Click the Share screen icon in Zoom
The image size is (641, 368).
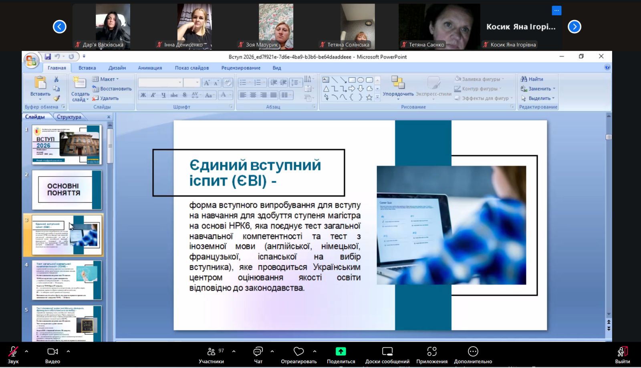pyautogui.click(x=341, y=352)
